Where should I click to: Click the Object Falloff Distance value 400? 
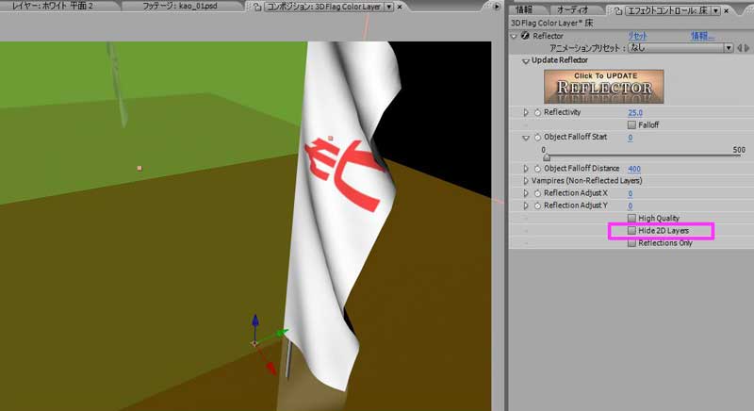pyautogui.click(x=634, y=169)
